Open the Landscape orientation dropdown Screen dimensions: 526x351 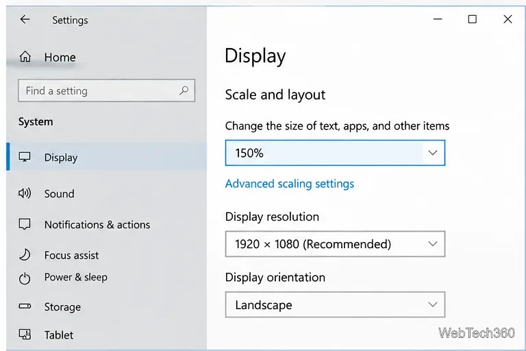(335, 304)
